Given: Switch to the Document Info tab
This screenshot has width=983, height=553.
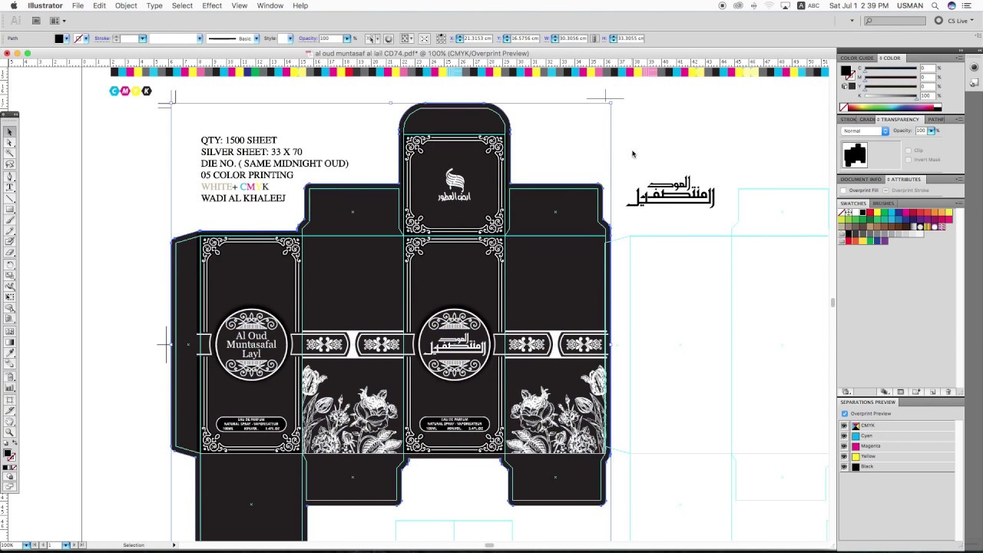Looking at the screenshot, I should [x=861, y=180].
